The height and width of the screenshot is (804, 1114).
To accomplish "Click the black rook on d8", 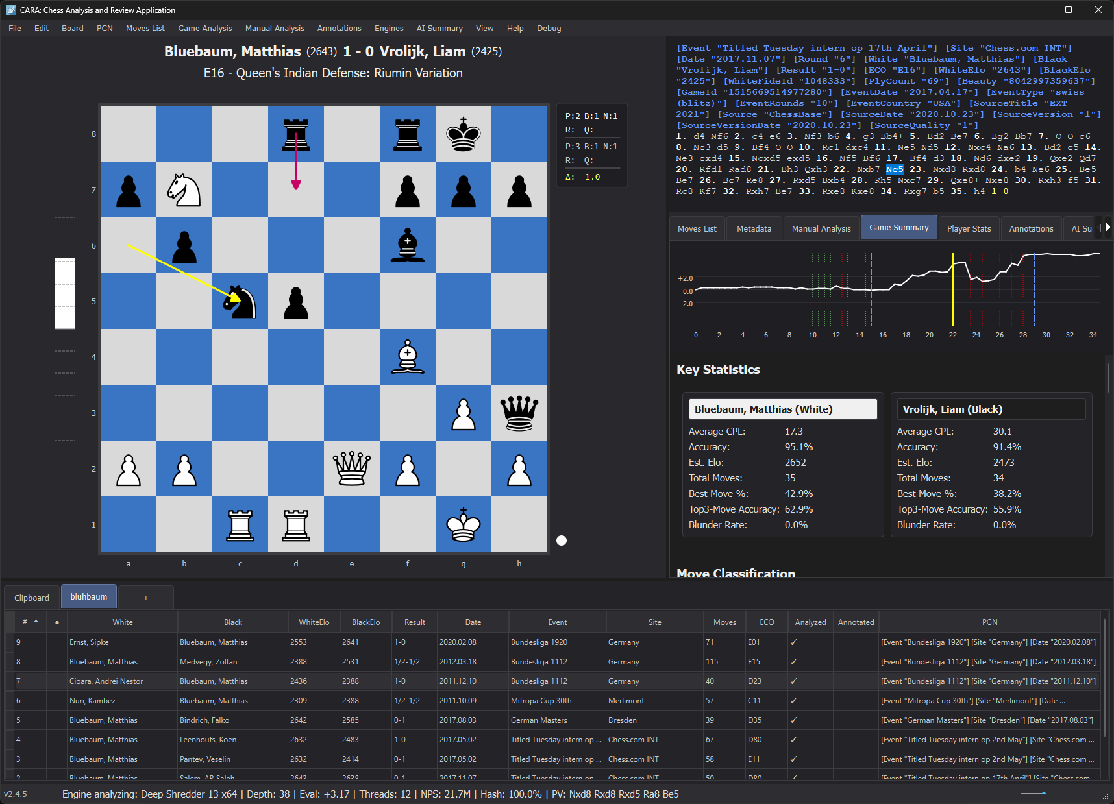I will coord(296,134).
